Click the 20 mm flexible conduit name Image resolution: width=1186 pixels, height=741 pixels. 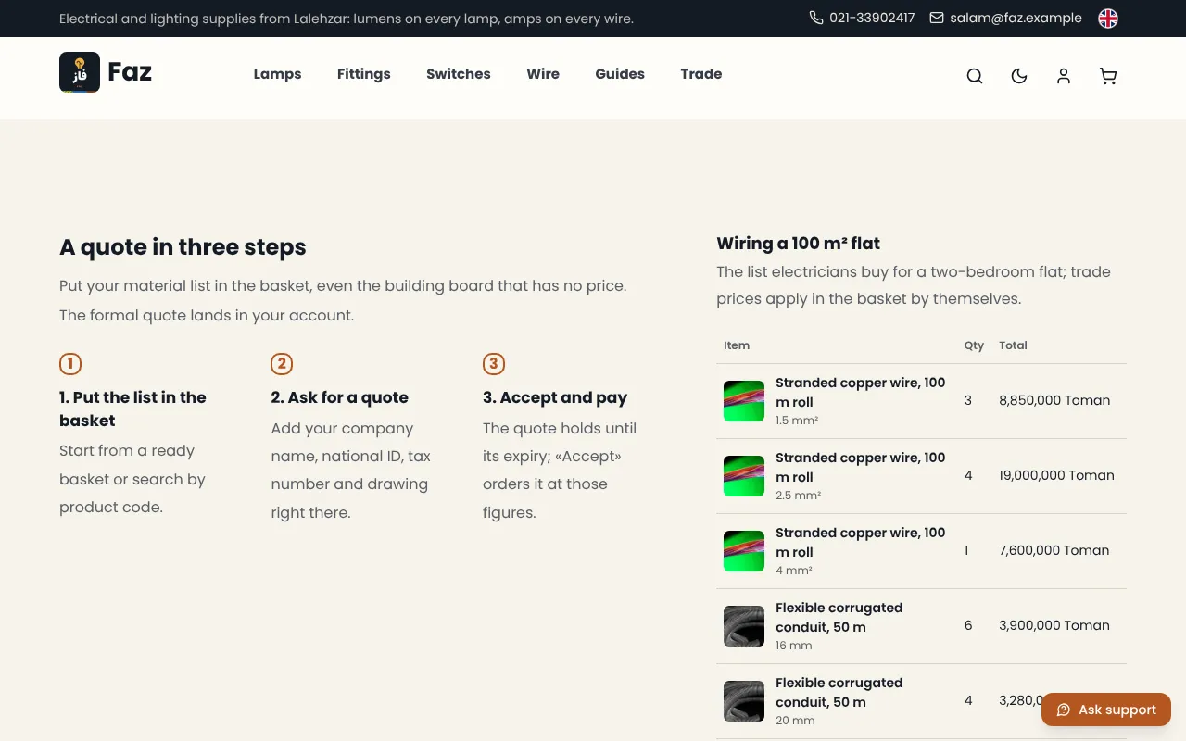[x=839, y=693]
